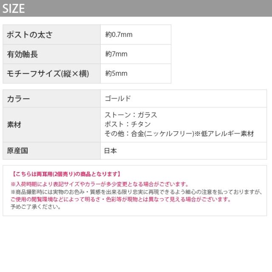Click the ゴールド color value

coord(118,99)
